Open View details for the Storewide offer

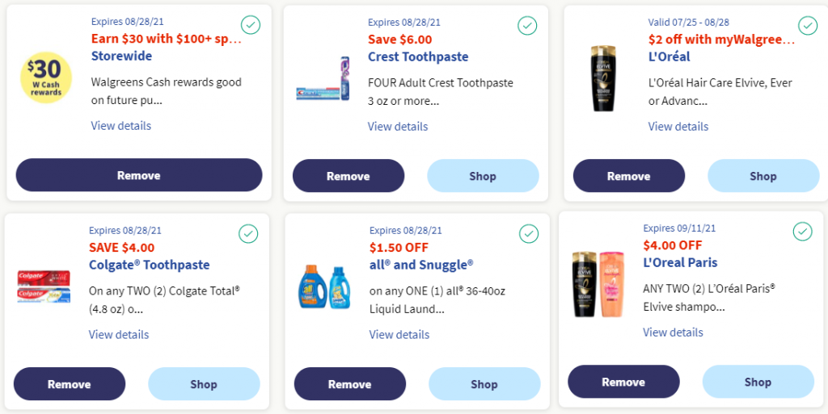point(121,126)
